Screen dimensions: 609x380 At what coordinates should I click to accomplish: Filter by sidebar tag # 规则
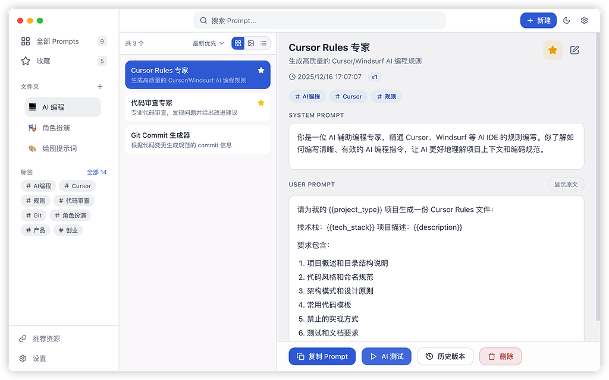click(x=35, y=201)
